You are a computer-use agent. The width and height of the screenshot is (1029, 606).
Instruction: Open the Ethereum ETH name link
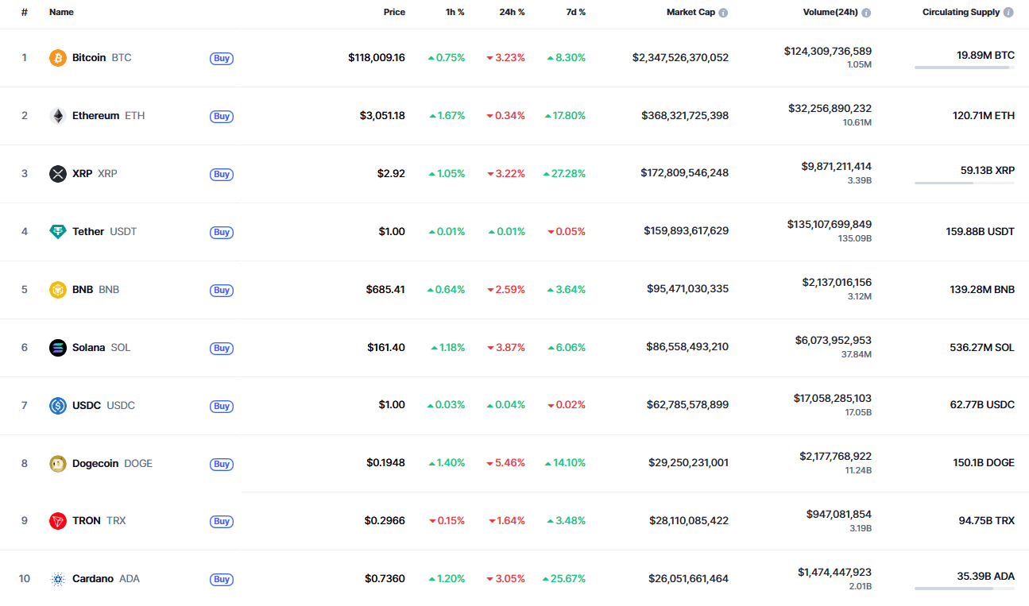pyautogui.click(x=109, y=116)
